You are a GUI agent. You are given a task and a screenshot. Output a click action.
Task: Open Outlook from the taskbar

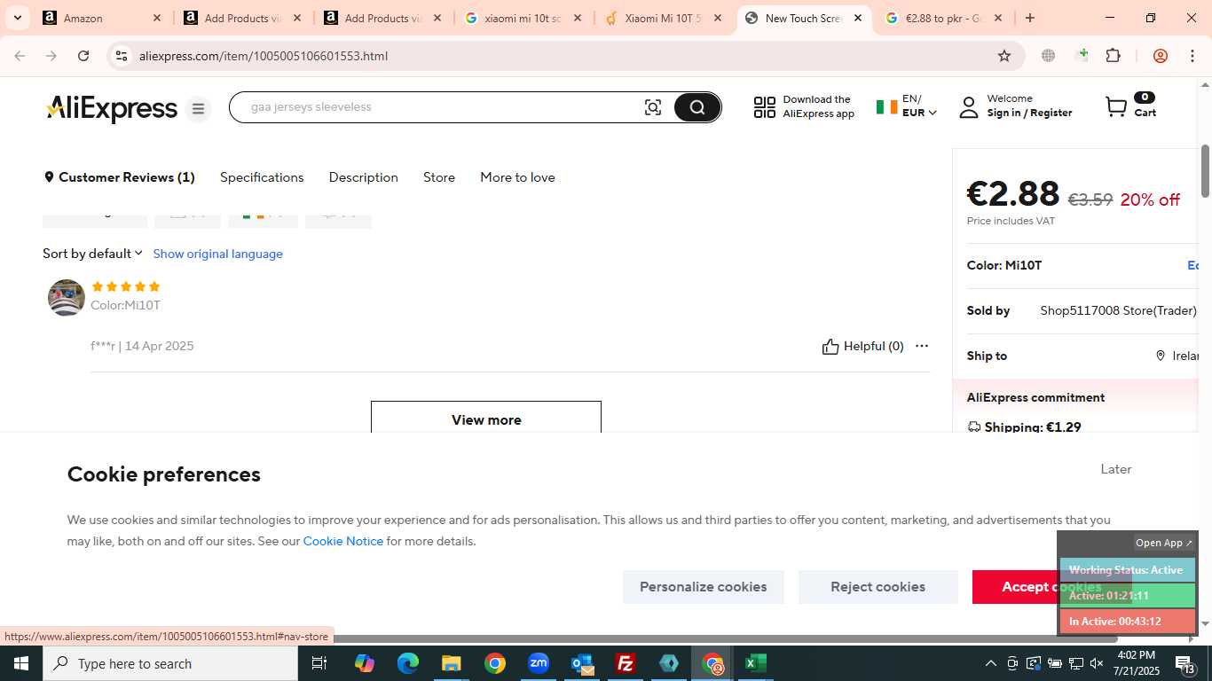tap(582, 663)
